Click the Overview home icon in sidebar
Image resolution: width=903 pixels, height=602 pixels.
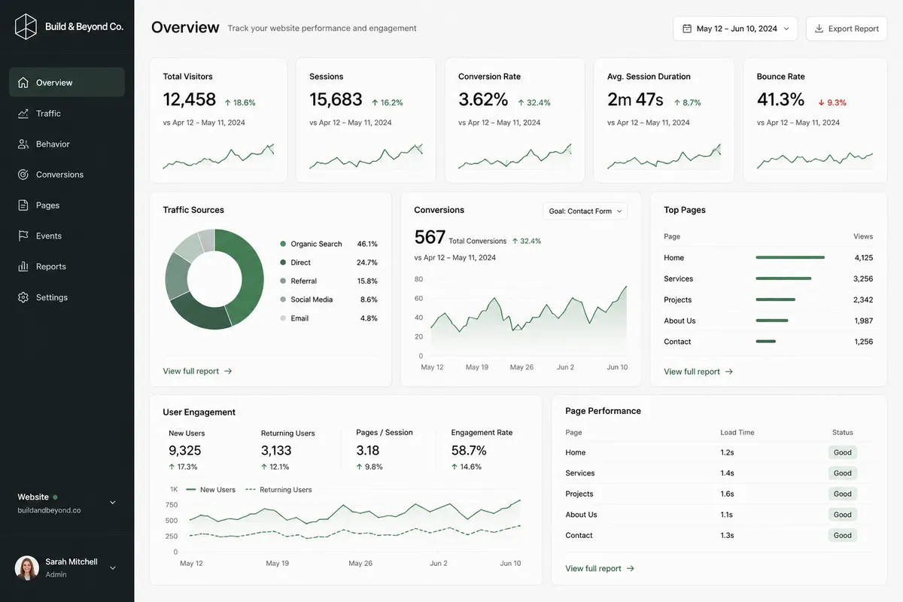(23, 83)
